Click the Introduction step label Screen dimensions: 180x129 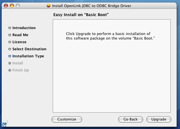pos(24,28)
